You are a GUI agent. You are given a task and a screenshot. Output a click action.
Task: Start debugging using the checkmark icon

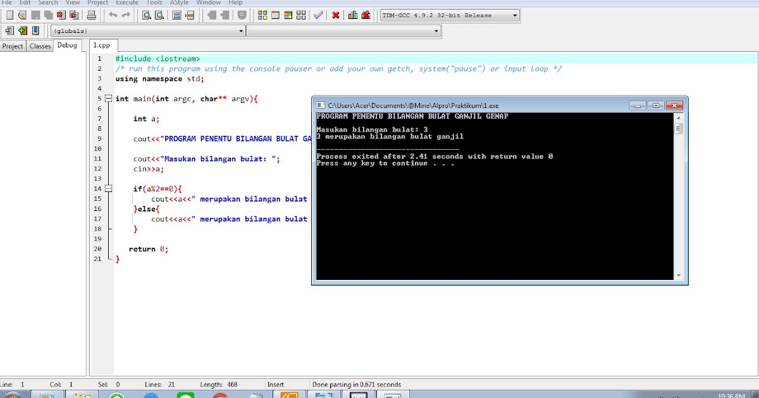[318, 15]
